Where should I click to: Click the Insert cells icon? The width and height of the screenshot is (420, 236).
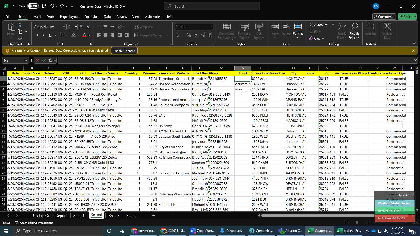[275, 27]
